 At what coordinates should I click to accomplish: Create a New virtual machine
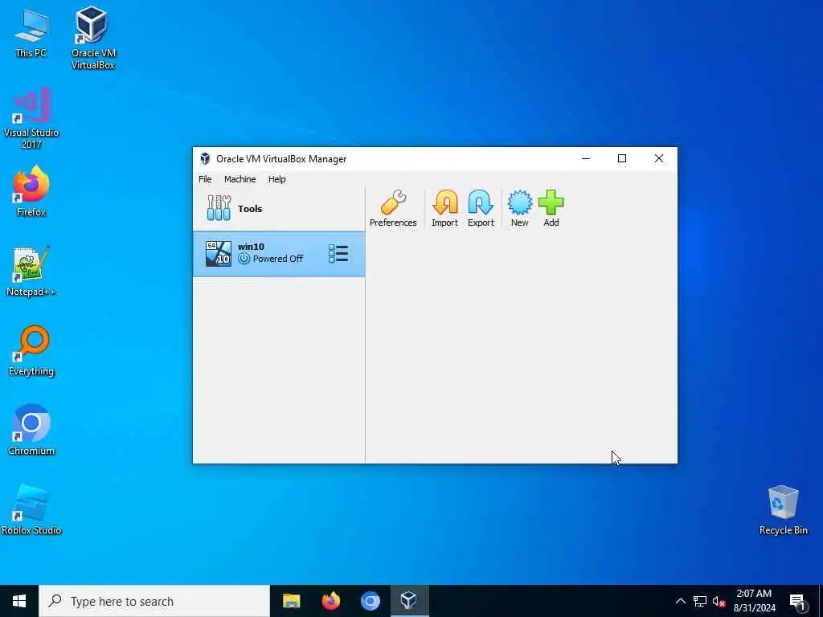pos(520,209)
